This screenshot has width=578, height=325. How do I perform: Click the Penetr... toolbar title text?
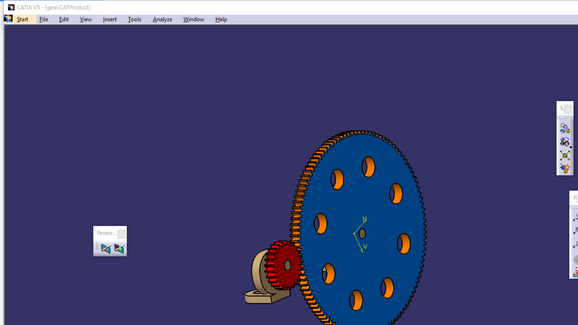[106, 233]
